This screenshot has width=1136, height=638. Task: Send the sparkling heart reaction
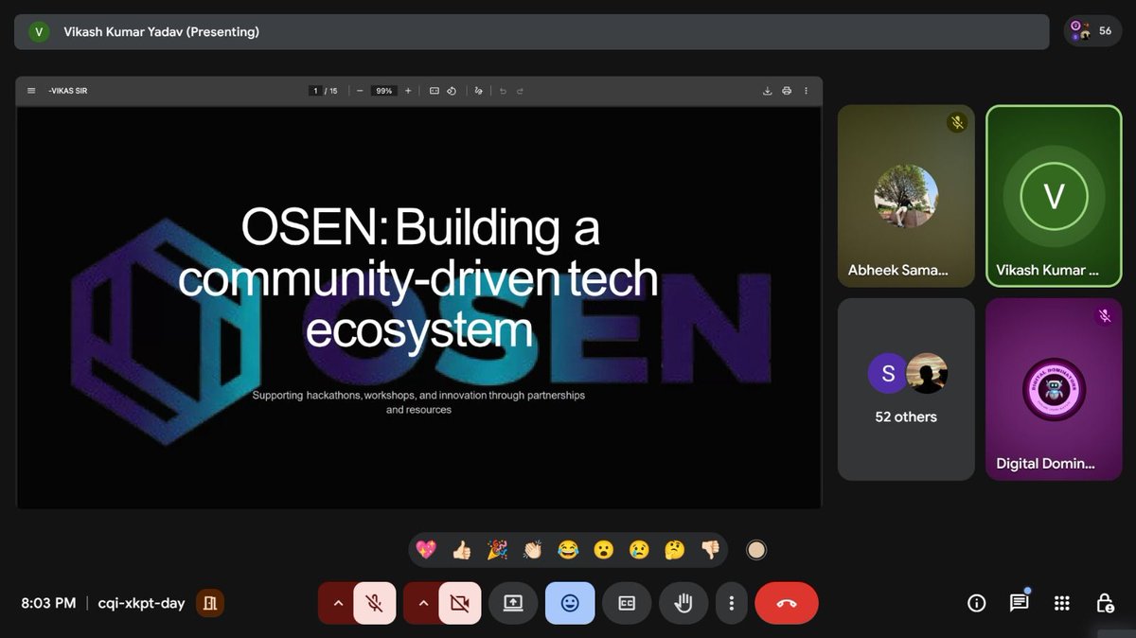[x=426, y=549]
